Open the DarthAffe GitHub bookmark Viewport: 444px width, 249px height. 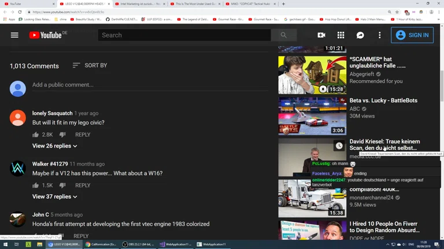pos(121,19)
